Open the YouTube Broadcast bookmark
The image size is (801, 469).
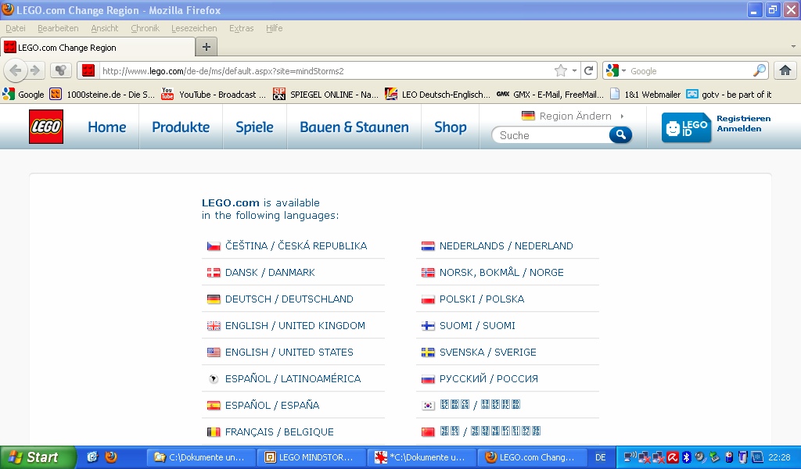pyautogui.click(x=213, y=95)
